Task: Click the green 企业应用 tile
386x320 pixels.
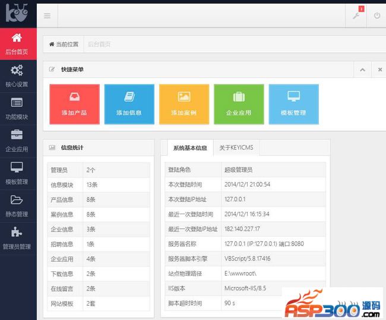Action: click(239, 104)
